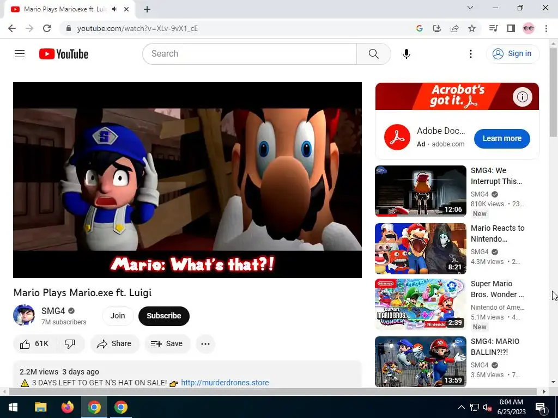The image size is (558, 418).
Task: Open the muted volume tray icon
Action: [487, 407]
